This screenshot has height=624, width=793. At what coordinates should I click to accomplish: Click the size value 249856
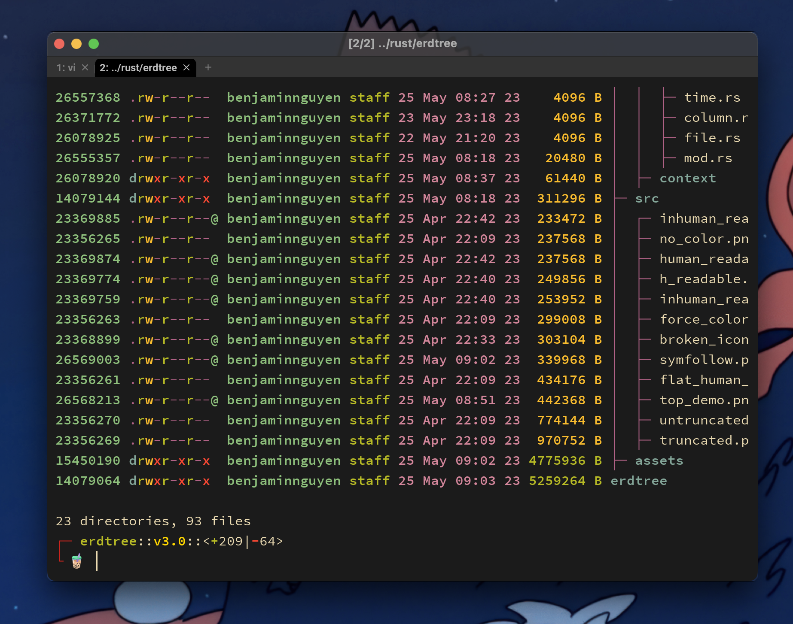[x=561, y=279]
